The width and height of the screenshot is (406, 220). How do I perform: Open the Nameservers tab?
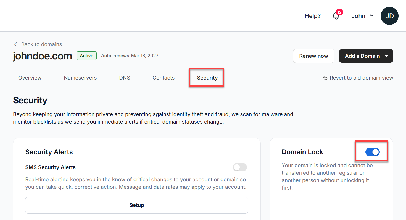click(x=80, y=78)
